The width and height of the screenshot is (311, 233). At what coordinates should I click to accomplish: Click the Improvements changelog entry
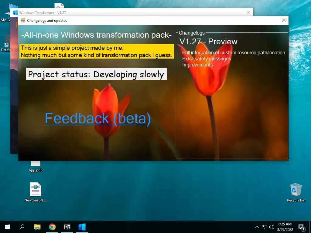[196, 65]
